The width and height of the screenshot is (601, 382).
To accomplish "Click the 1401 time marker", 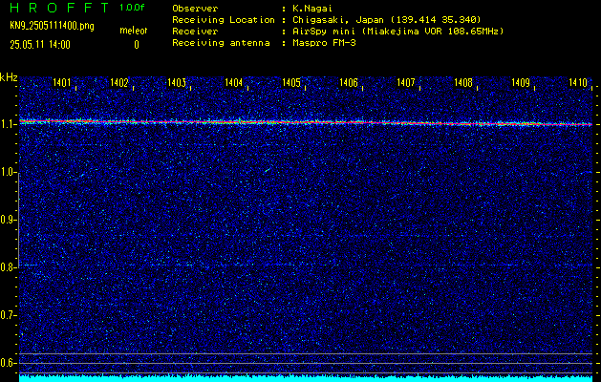I will pyautogui.click(x=62, y=82).
